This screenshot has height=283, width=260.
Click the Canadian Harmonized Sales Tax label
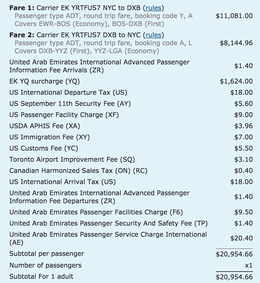click(x=78, y=171)
